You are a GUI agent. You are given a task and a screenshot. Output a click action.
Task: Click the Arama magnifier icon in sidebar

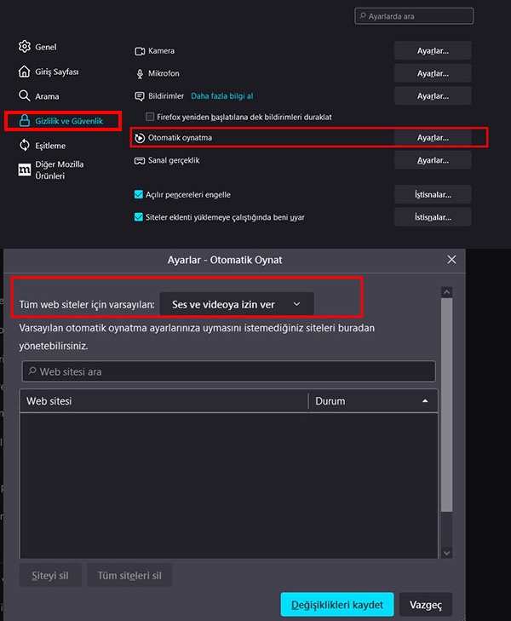24,96
